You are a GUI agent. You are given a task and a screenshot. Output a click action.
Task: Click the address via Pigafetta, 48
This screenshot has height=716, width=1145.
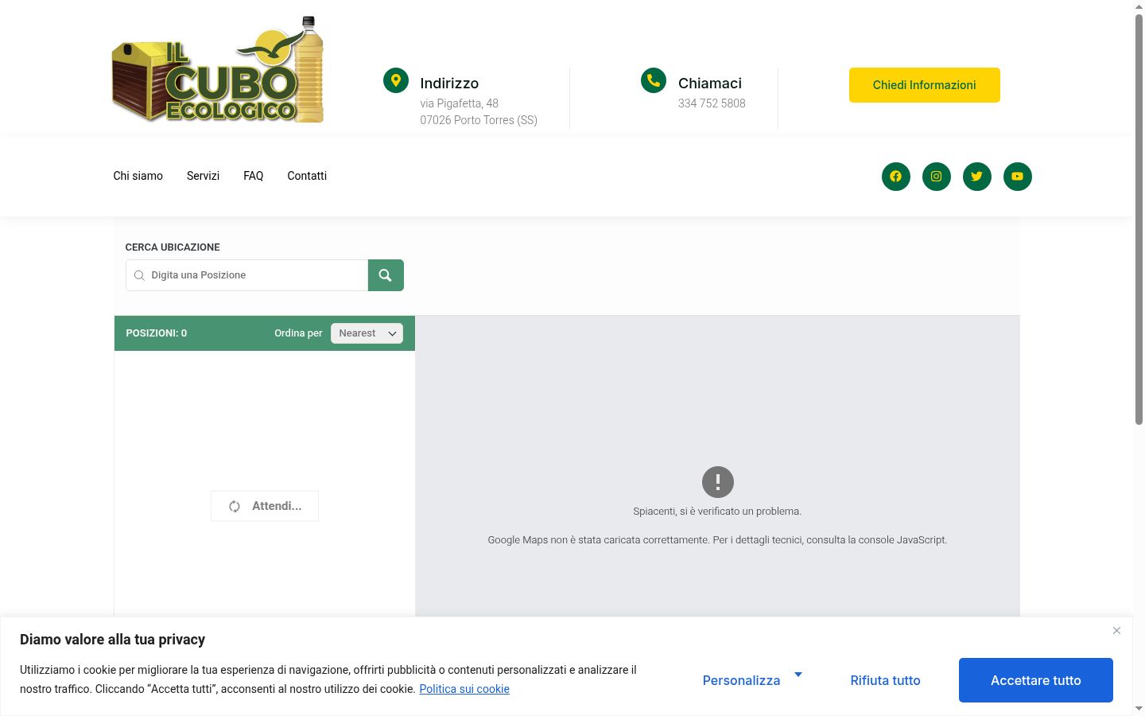click(459, 103)
